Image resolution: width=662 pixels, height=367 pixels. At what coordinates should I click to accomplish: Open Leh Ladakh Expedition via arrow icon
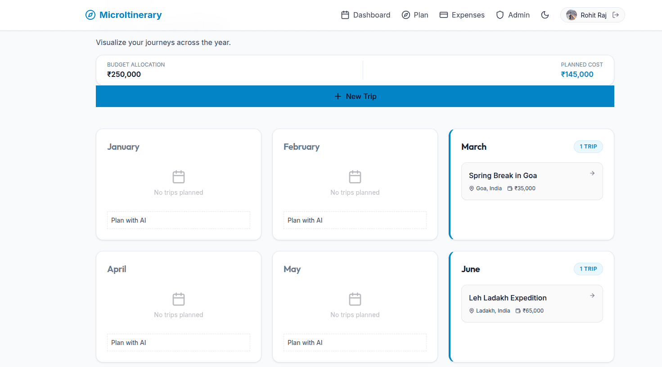592,295
